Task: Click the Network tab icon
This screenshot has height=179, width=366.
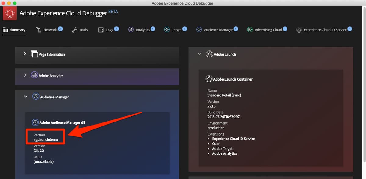Action: pyautogui.click(x=39, y=29)
